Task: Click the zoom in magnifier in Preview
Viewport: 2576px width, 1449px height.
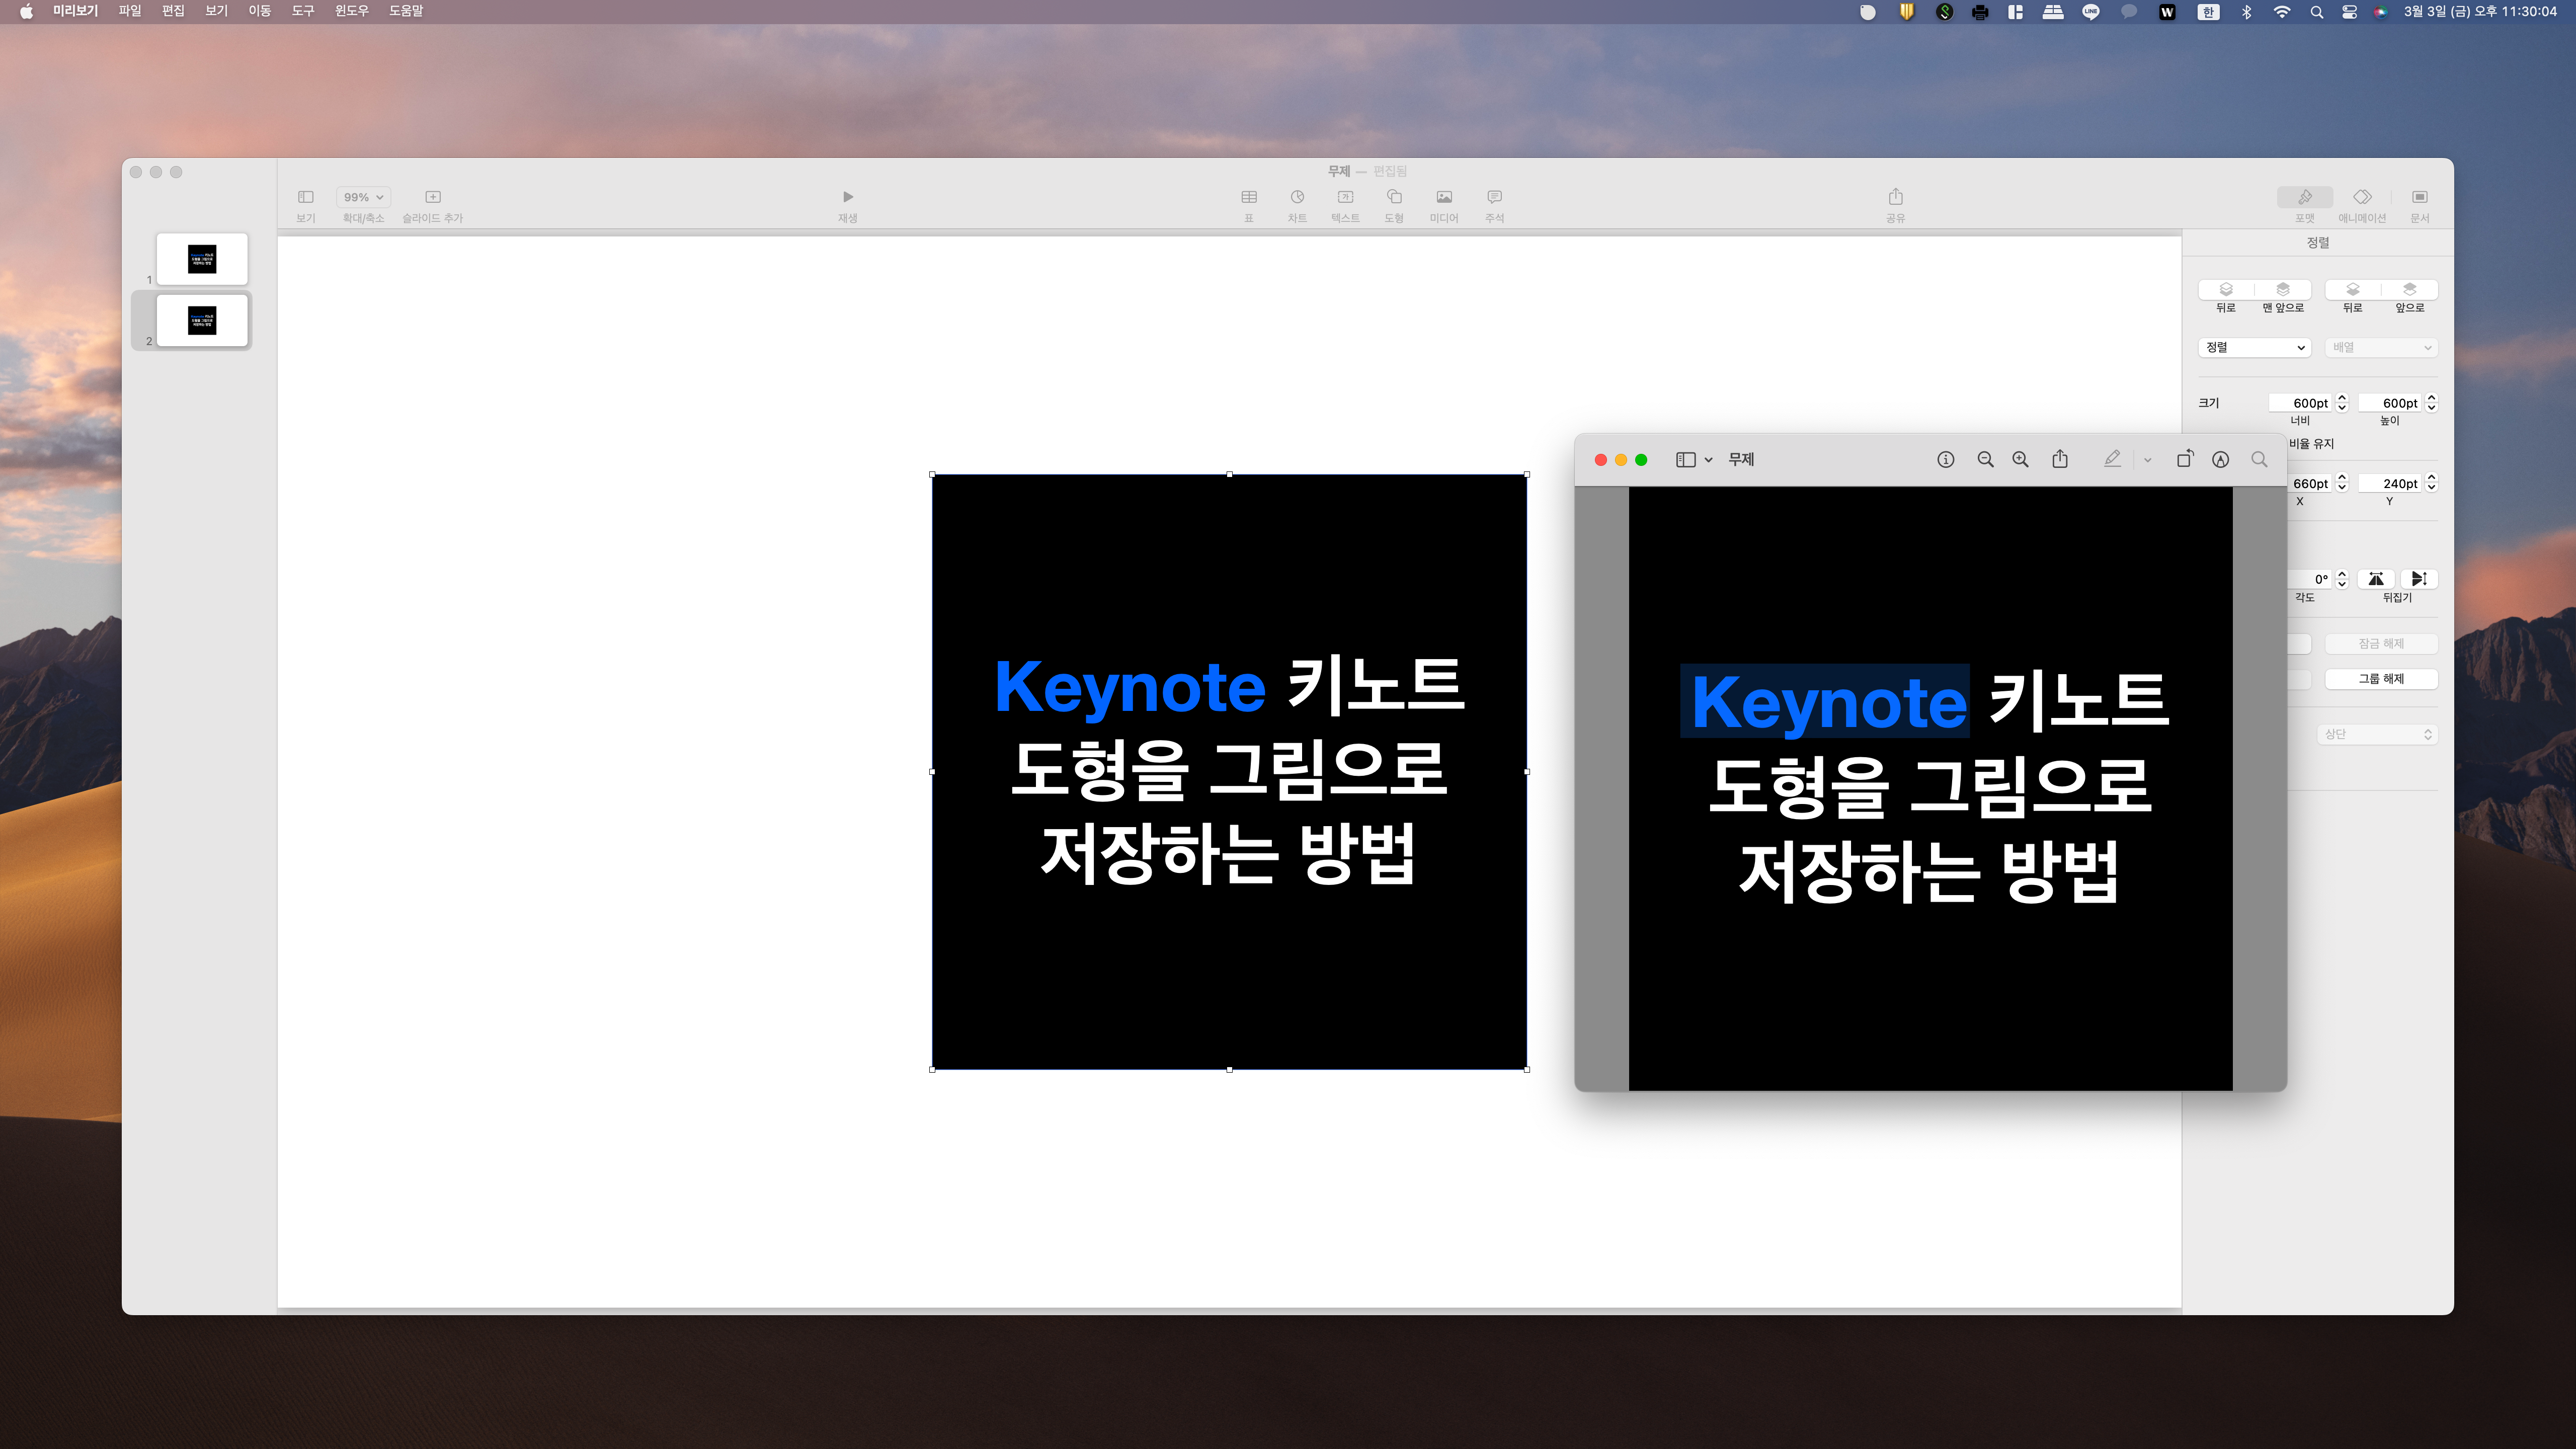Action: tap(2020, 459)
